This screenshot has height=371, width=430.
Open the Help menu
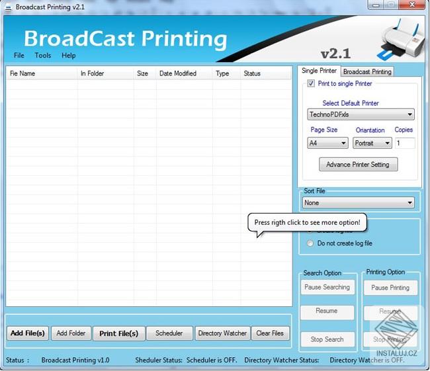click(x=69, y=56)
